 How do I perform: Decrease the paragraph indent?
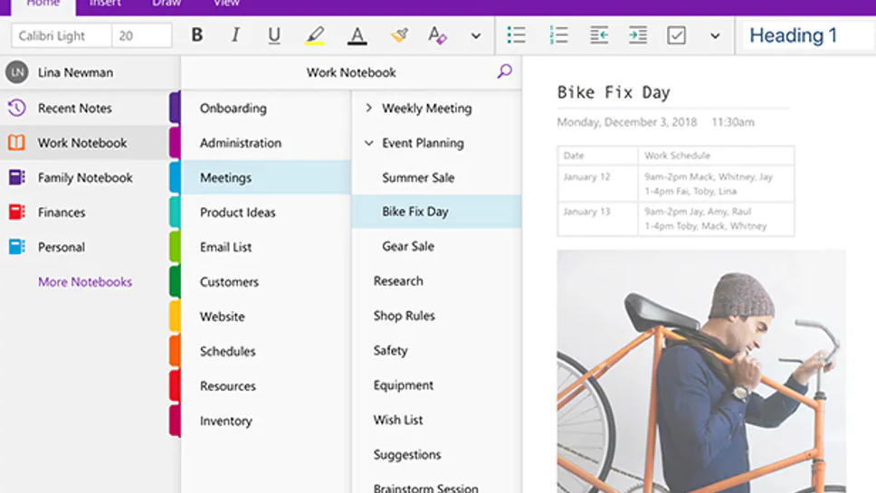pos(598,35)
